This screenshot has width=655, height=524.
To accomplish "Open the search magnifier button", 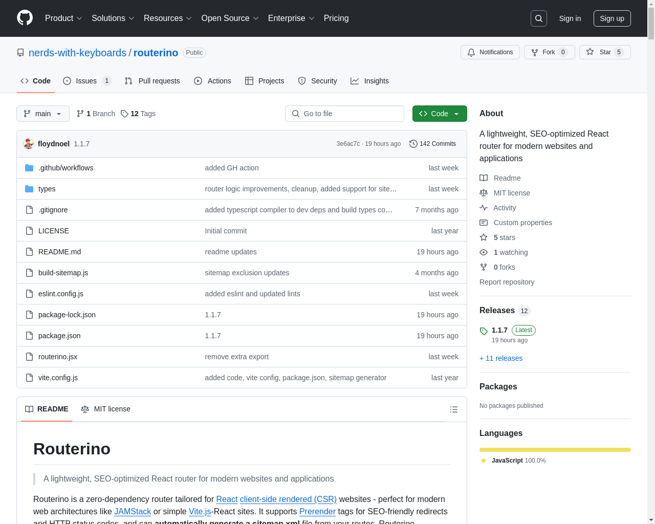I will click(539, 18).
